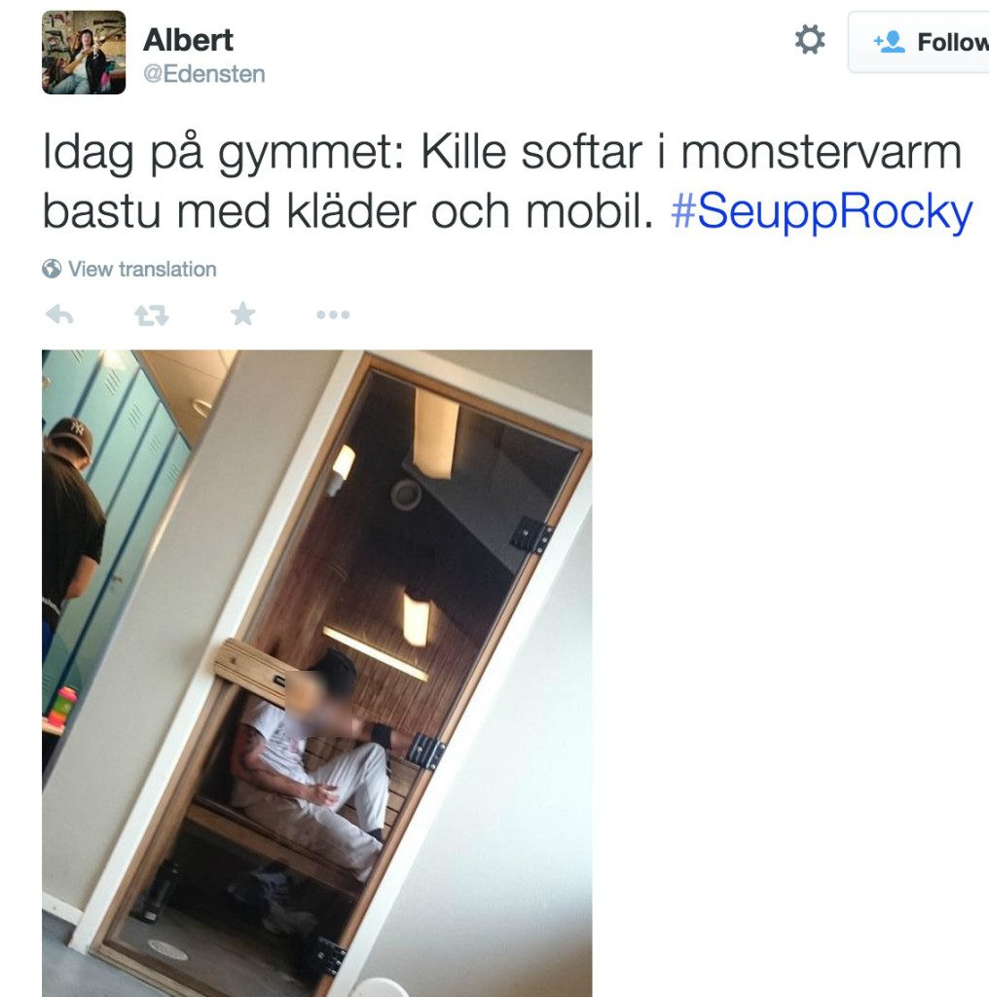Retweet this tweet
The width and height of the screenshot is (989, 997).
151,314
